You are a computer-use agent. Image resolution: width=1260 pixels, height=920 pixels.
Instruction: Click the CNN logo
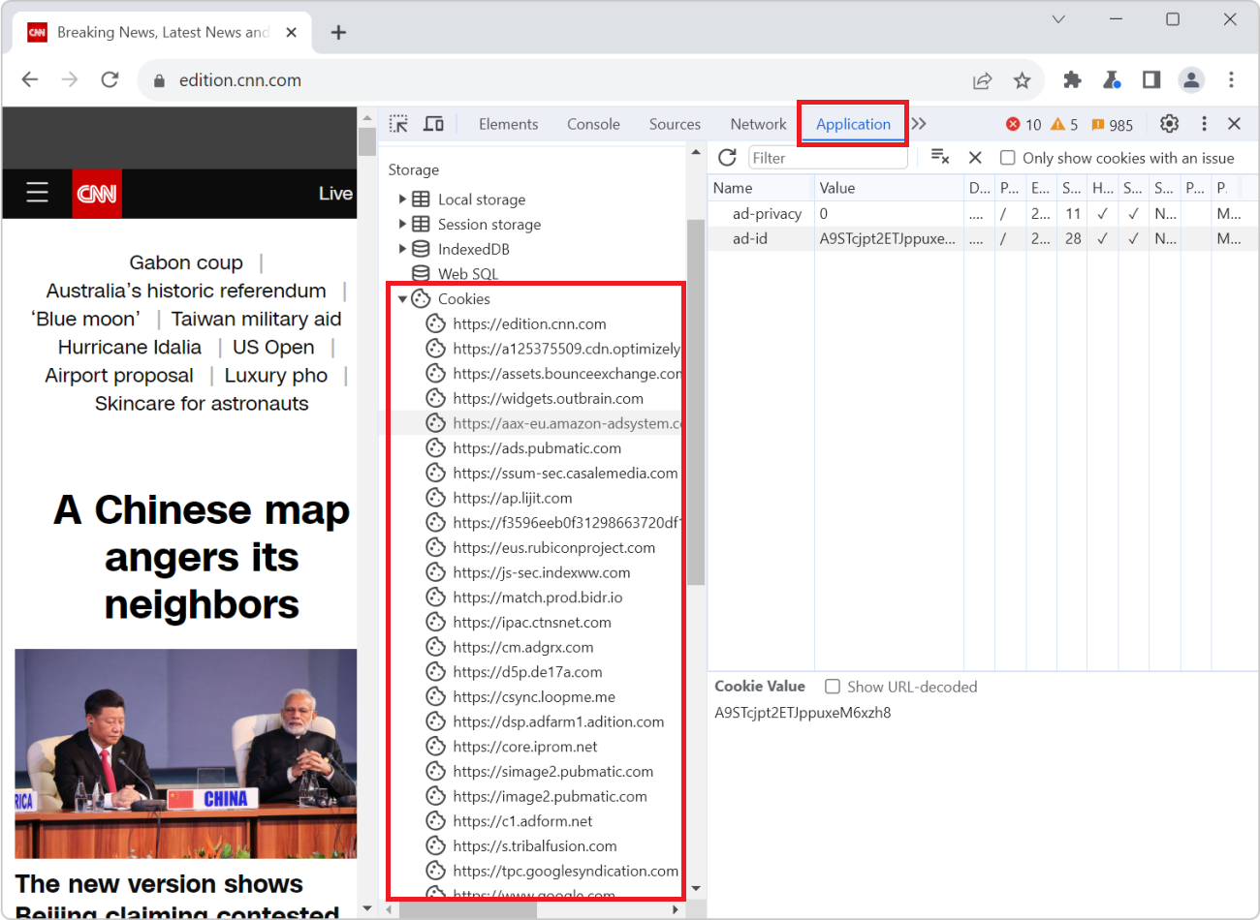tap(97, 194)
